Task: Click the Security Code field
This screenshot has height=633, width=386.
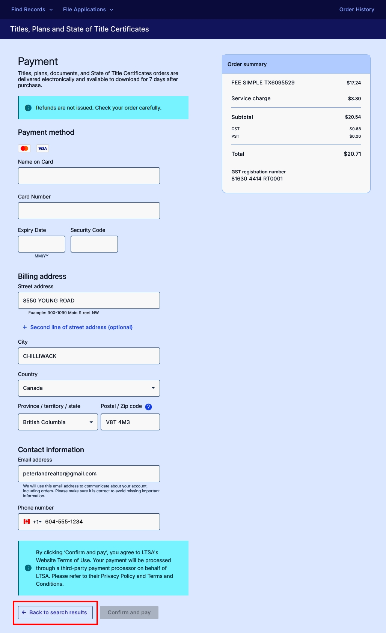Action: click(x=94, y=244)
